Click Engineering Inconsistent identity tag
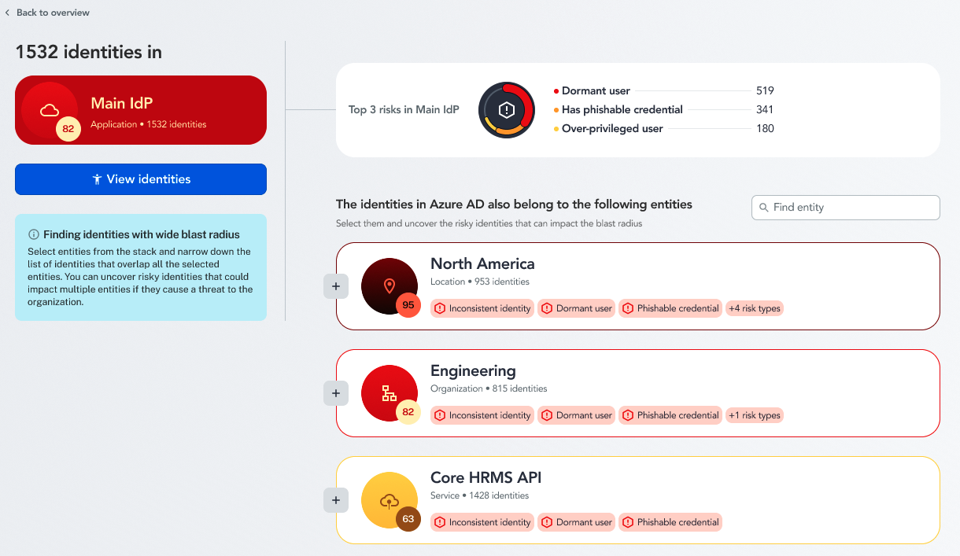This screenshot has height=556, width=960. click(x=482, y=415)
